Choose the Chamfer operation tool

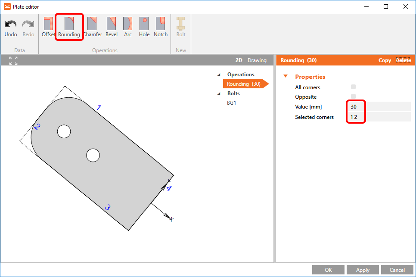[92, 28]
